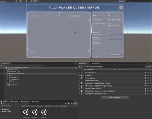The height and width of the screenshot is (119, 152).
Task: Click the EventSystem object icon
Action: (8, 85)
